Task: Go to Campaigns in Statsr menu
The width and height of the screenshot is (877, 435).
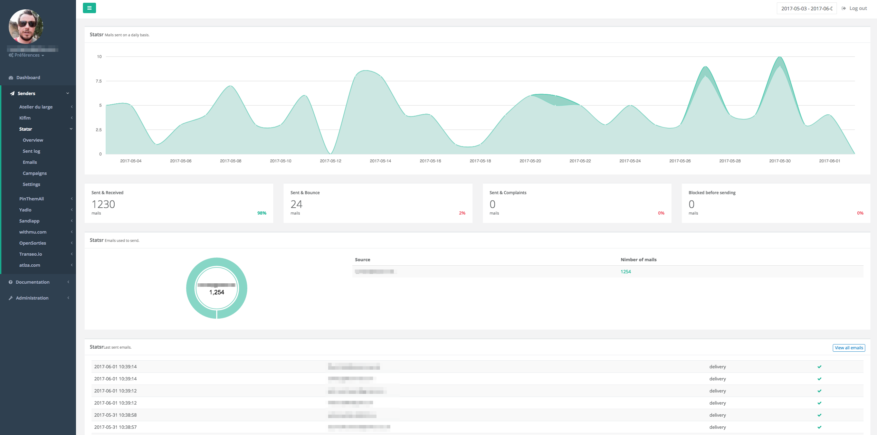Action: (35, 173)
